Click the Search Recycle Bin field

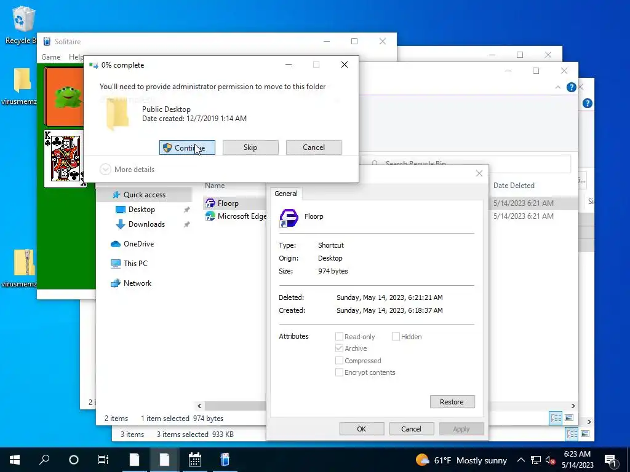[x=466, y=163]
